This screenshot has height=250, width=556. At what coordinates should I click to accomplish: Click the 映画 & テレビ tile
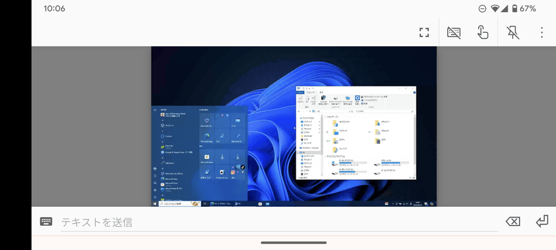click(207, 172)
